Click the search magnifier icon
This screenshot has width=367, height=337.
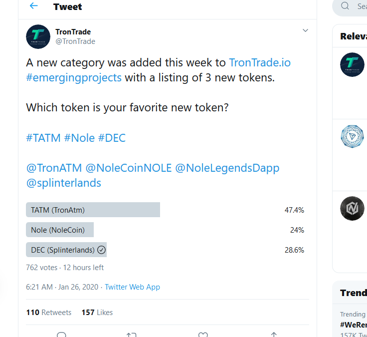point(345,6)
